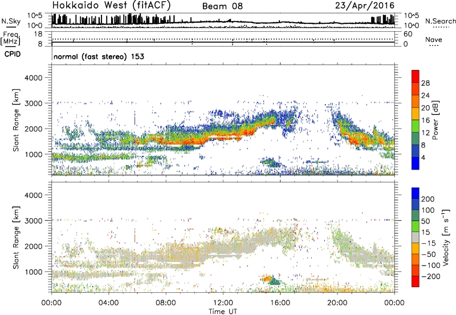This screenshot has width=456, height=315.
Task: Click the "28" label on the Power colorbar
Action: 425,83
